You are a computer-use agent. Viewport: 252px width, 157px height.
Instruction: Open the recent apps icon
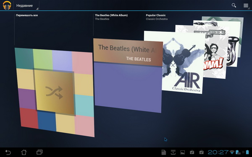tap(39, 152)
